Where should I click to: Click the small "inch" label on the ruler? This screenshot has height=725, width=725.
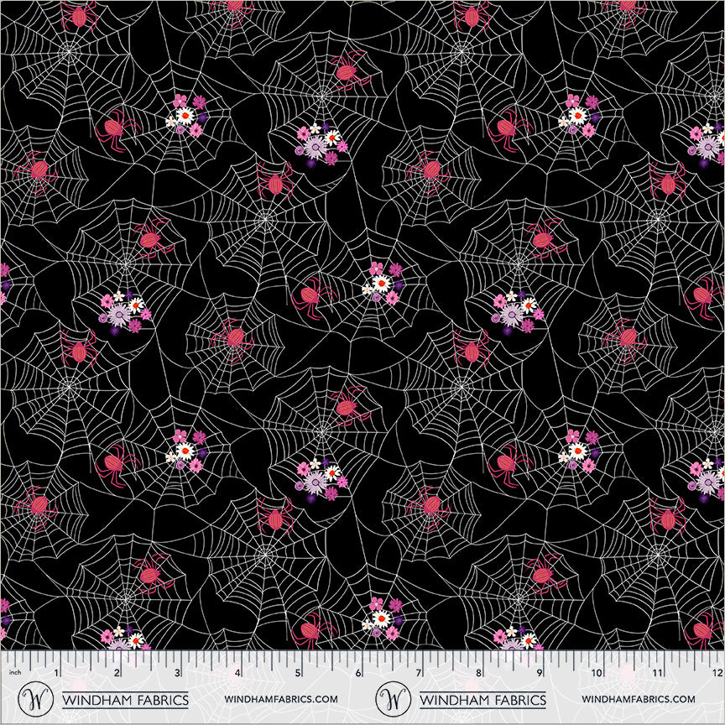tap(15, 672)
